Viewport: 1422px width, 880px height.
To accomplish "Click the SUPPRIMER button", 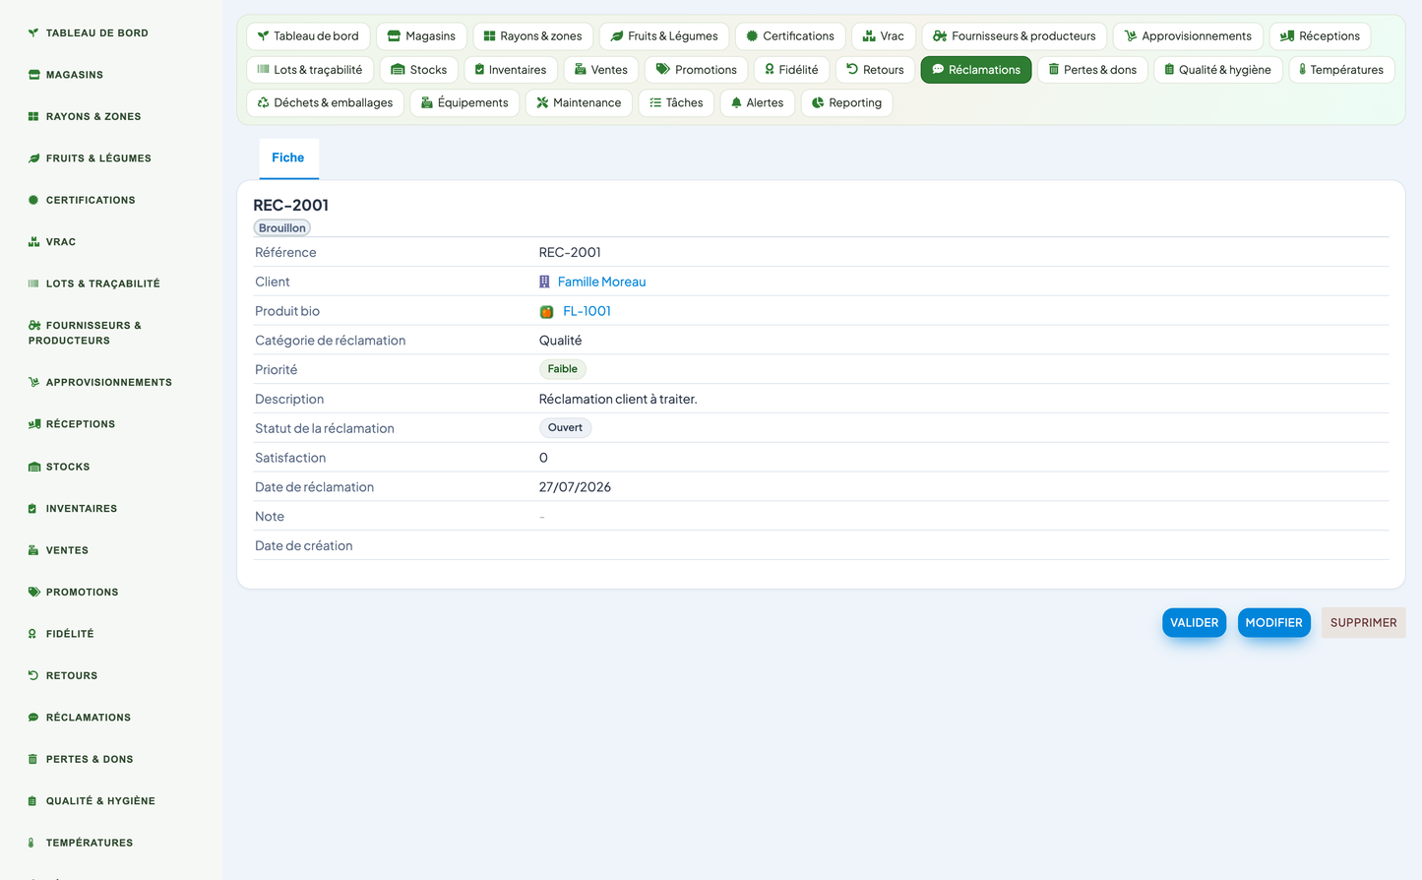I will pos(1364,623).
